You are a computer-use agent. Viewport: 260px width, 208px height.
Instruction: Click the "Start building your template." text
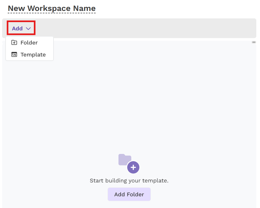pyautogui.click(x=129, y=181)
